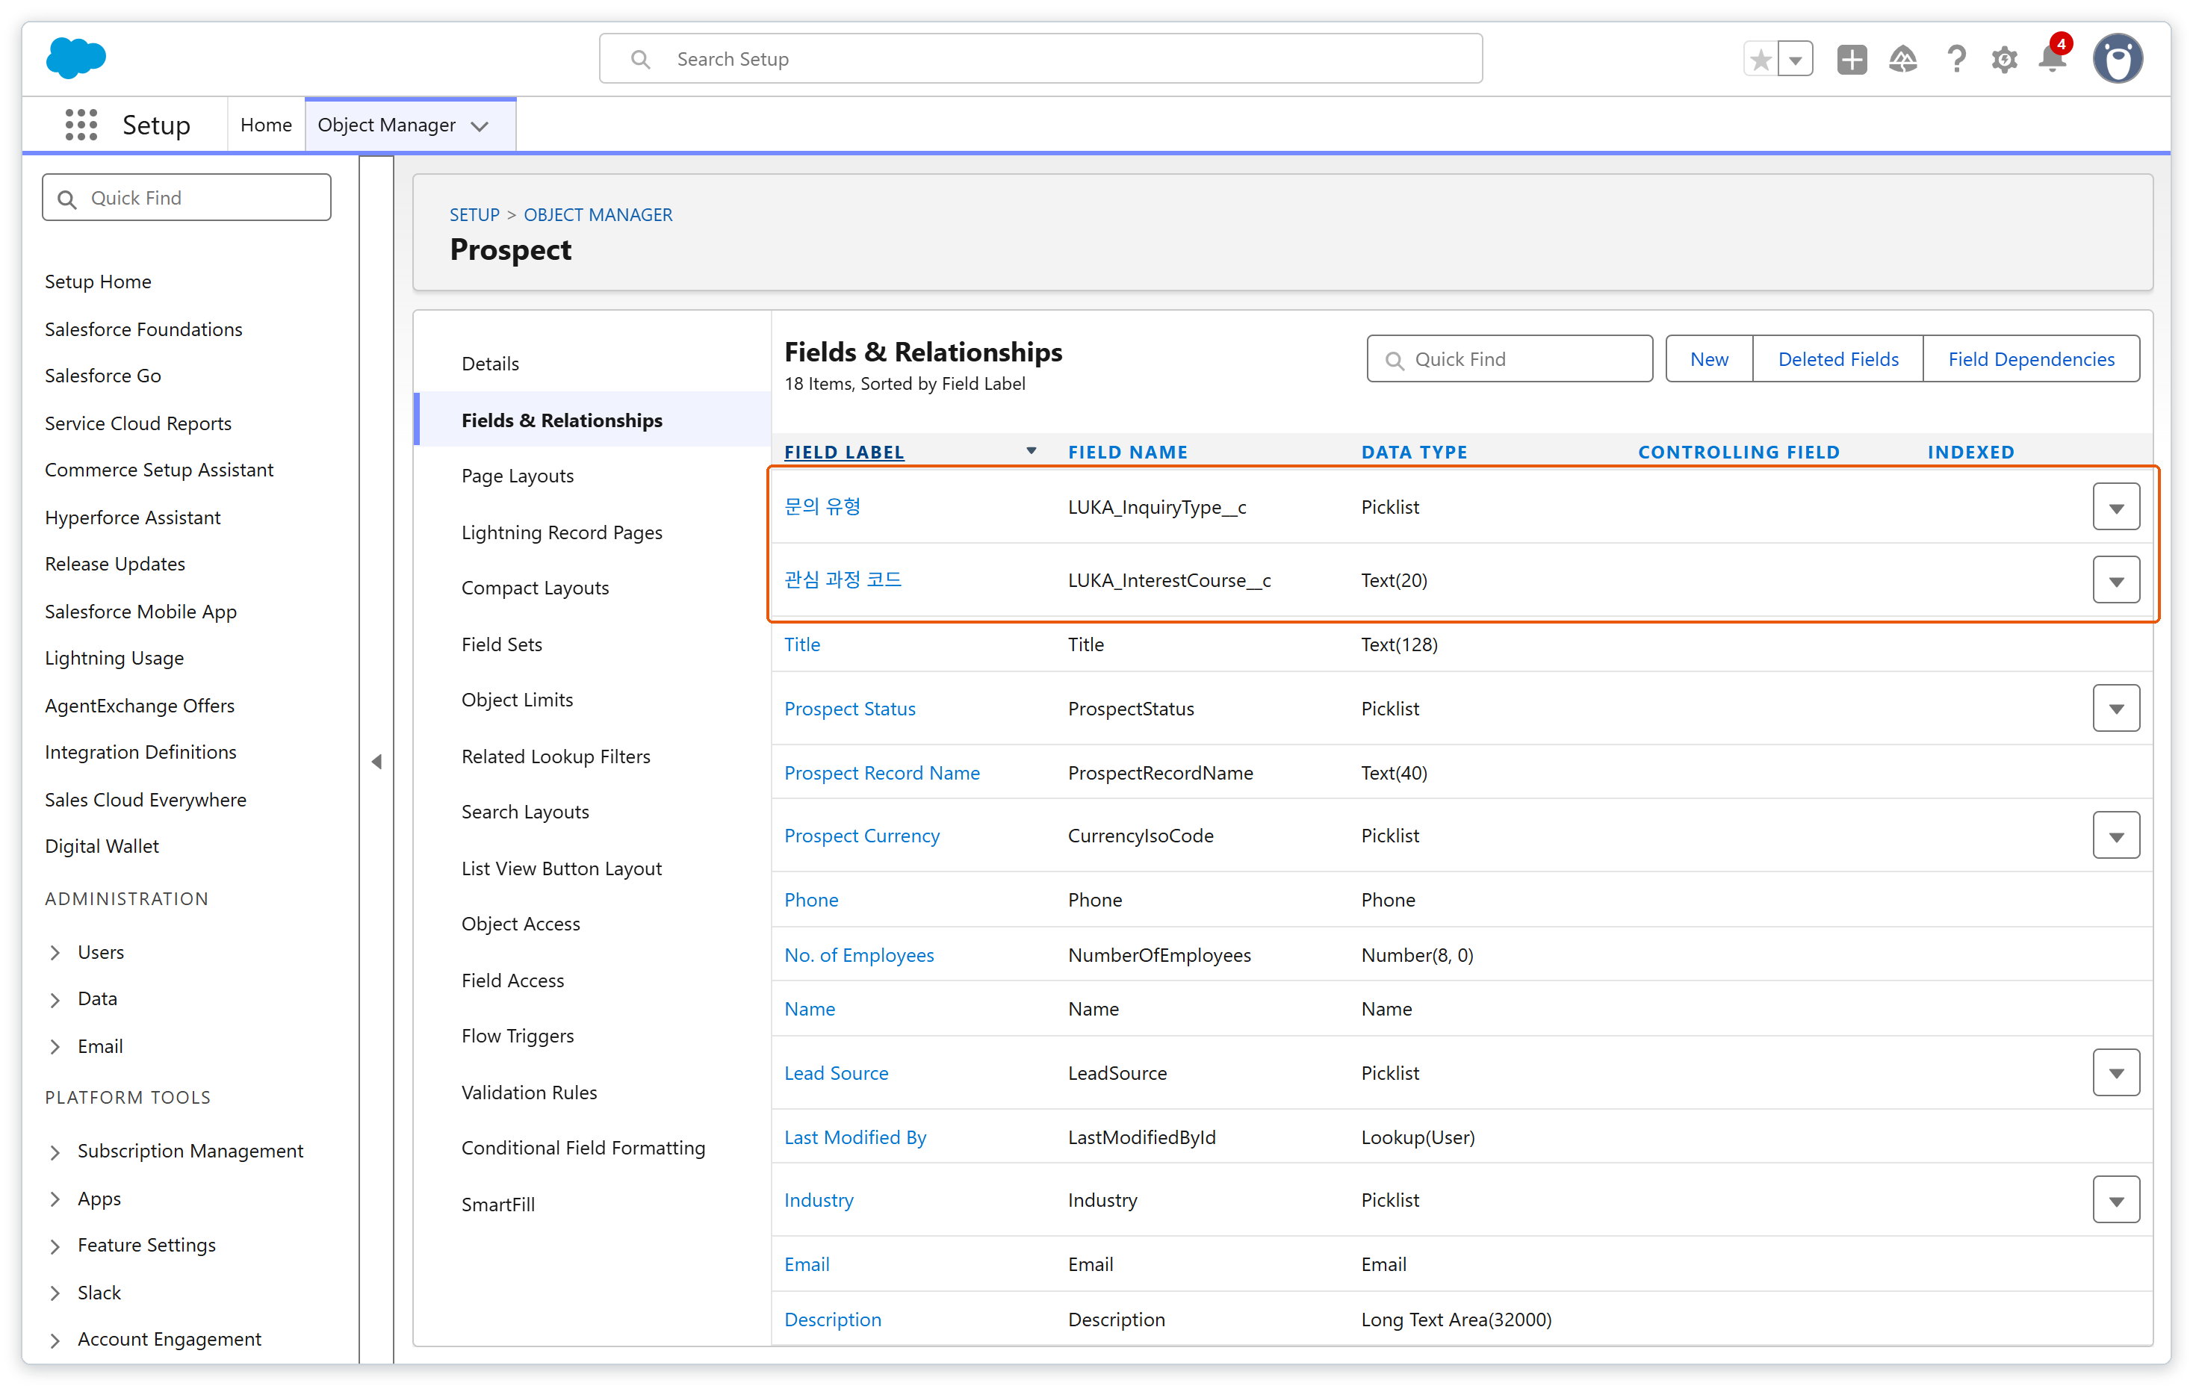2193x1386 pixels.
Task: Expand the Feature Settings section
Action: pos(55,1246)
